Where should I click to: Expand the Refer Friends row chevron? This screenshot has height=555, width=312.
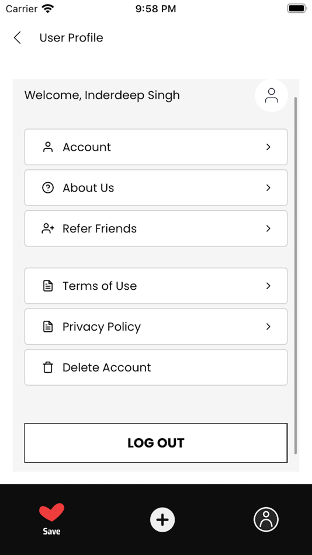tap(268, 228)
